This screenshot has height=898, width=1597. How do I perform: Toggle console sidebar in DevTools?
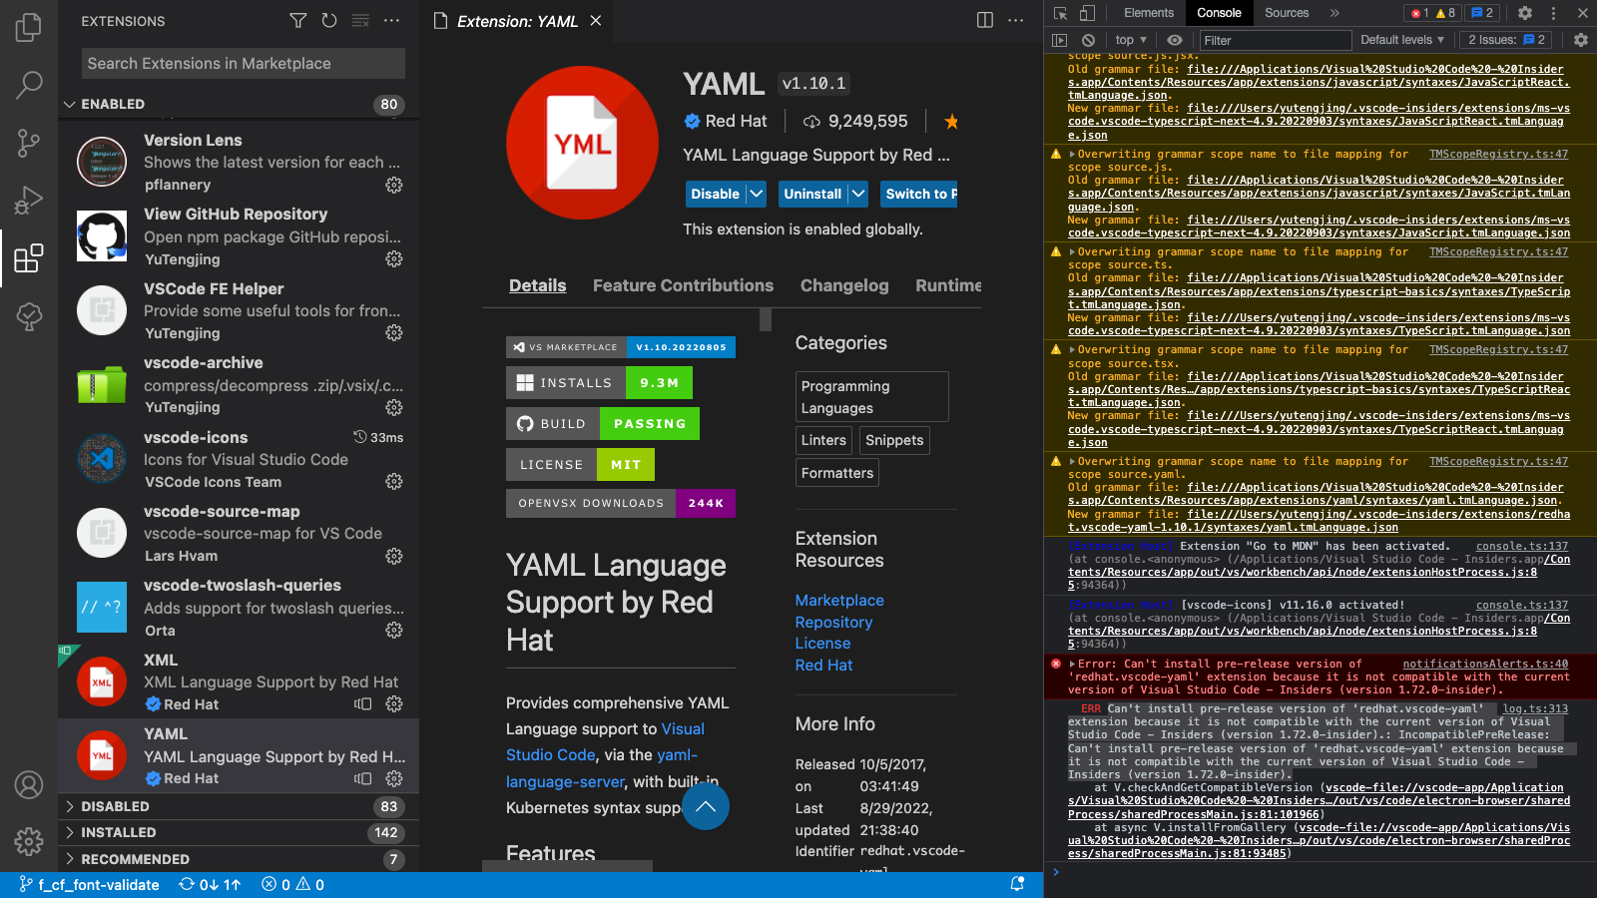(1060, 40)
